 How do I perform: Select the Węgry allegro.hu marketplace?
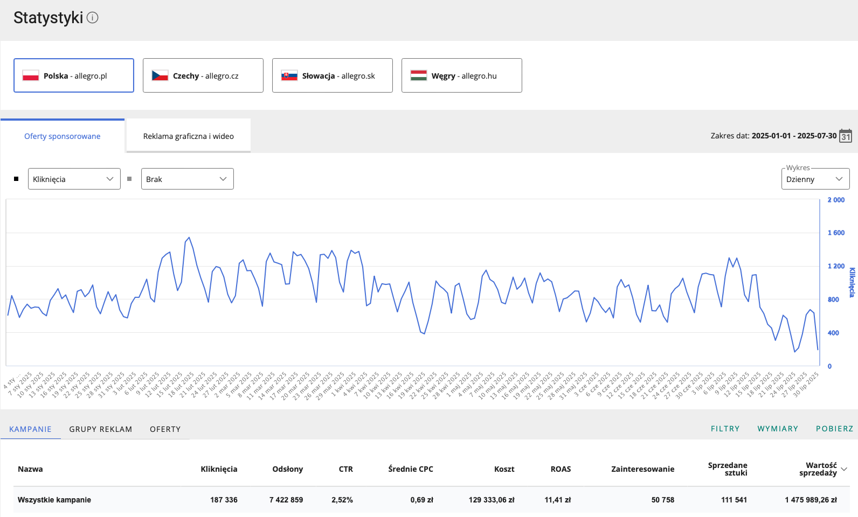462,76
